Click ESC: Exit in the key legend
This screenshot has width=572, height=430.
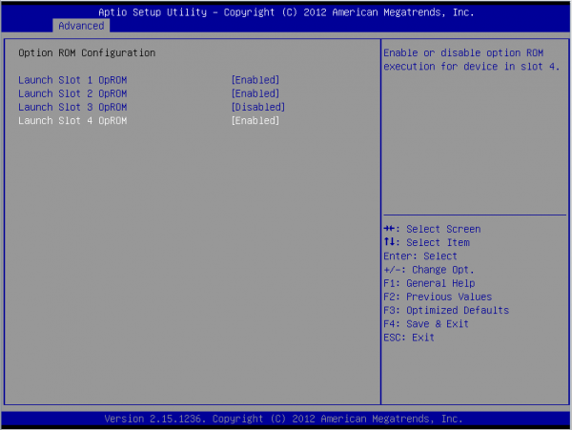coord(408,338)
